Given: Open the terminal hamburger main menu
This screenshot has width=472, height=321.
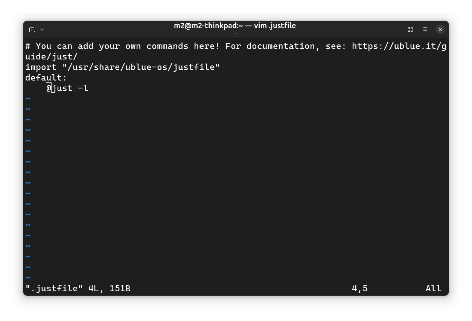Looking at the screenshot, I should [425, 29].
